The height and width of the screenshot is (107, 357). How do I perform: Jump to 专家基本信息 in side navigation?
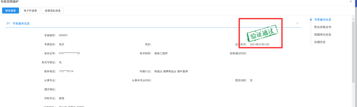[323, 20]
